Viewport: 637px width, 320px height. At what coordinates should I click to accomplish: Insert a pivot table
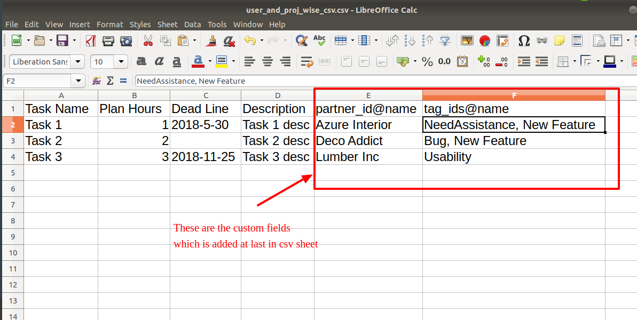point(502,40)
